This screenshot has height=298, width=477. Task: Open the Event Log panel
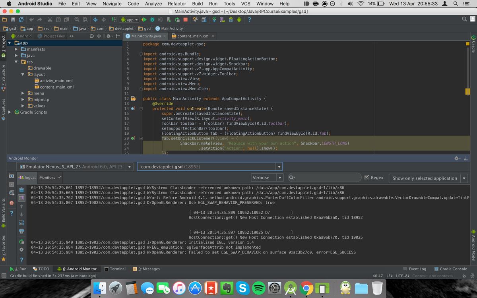(414, 269)
